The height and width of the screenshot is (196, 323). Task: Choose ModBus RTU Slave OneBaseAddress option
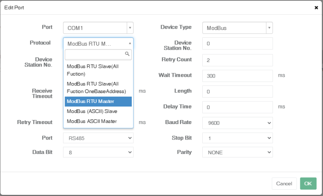98,87
